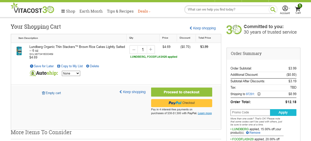Image resolution: width=311 pixels, height=141 pixels.
Task: Click Empty cart trash link
Action: [51, 93]
